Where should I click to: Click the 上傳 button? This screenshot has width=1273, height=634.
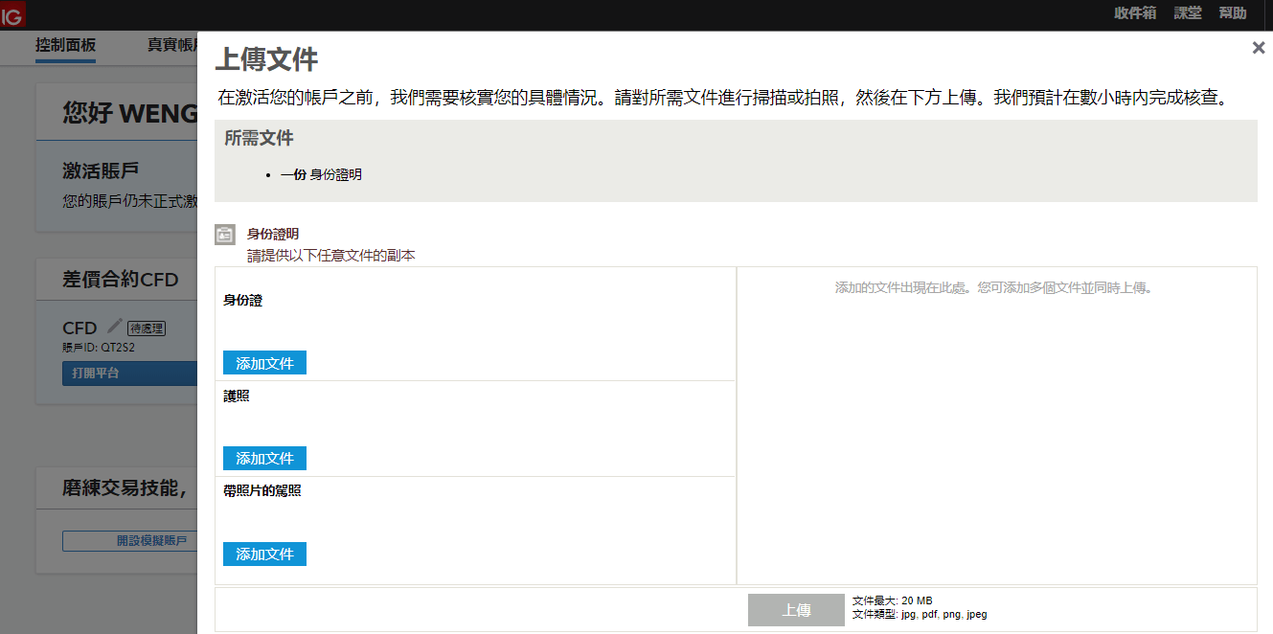tap(796, 609)
